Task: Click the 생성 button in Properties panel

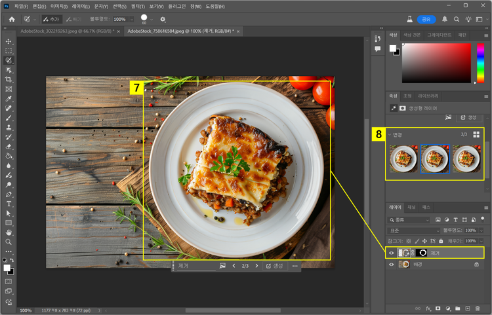Action: click(x=468, y=117)
